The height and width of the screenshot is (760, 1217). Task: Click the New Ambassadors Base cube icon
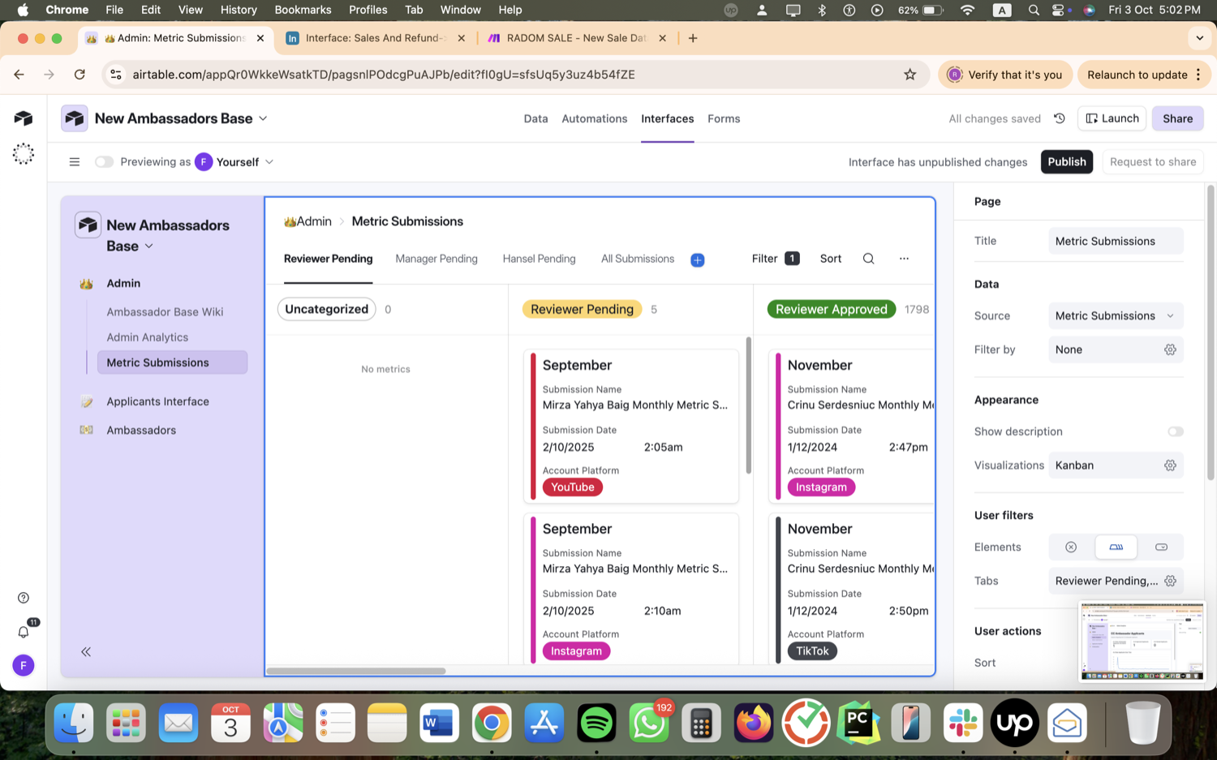pos(75,118)
